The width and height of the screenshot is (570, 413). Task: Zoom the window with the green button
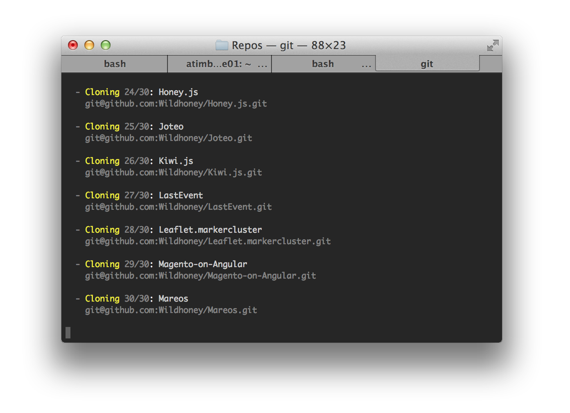click(106, 45)
